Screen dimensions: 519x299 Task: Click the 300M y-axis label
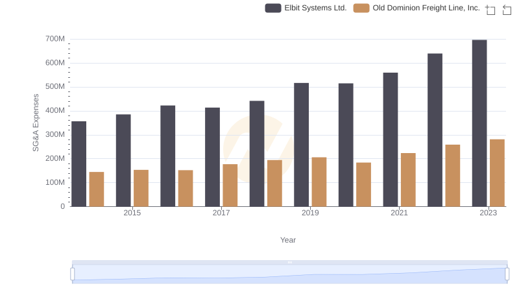[x=55, y=135]
